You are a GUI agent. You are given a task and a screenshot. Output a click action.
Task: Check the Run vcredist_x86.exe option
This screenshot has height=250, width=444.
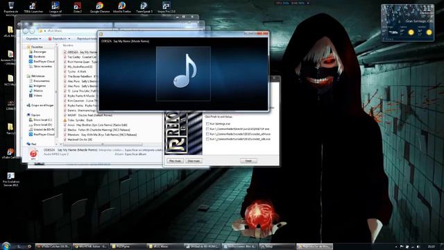pyautogui.click(x=207, y=139)
